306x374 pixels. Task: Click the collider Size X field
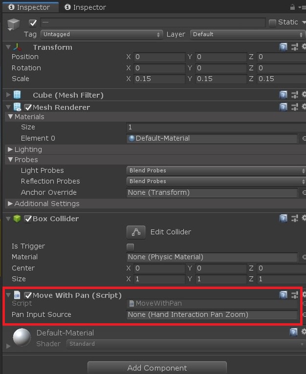[159, 279]
